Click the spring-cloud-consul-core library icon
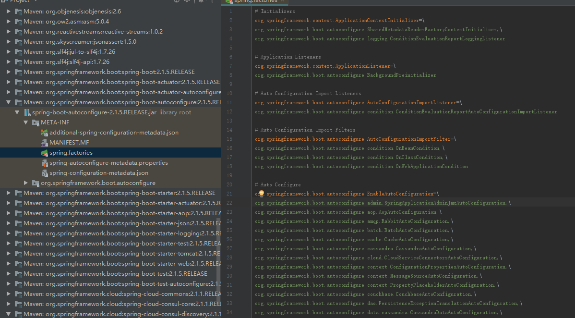 (18, 304)
